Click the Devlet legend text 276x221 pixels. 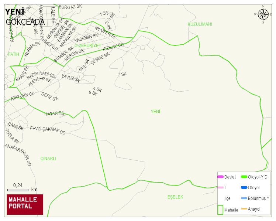230,177
